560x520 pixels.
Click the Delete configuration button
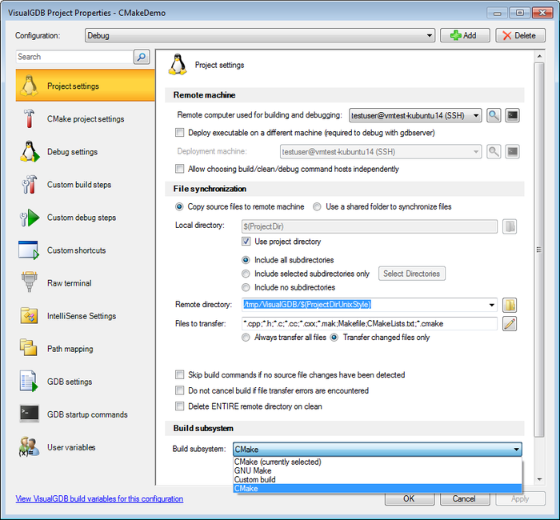pyautogui.click(x=520, y=35)
